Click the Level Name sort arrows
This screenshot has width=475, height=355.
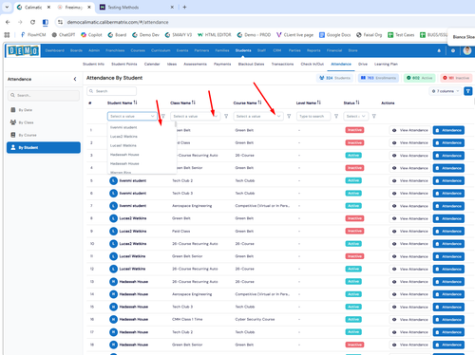click(x=319, y=103)
